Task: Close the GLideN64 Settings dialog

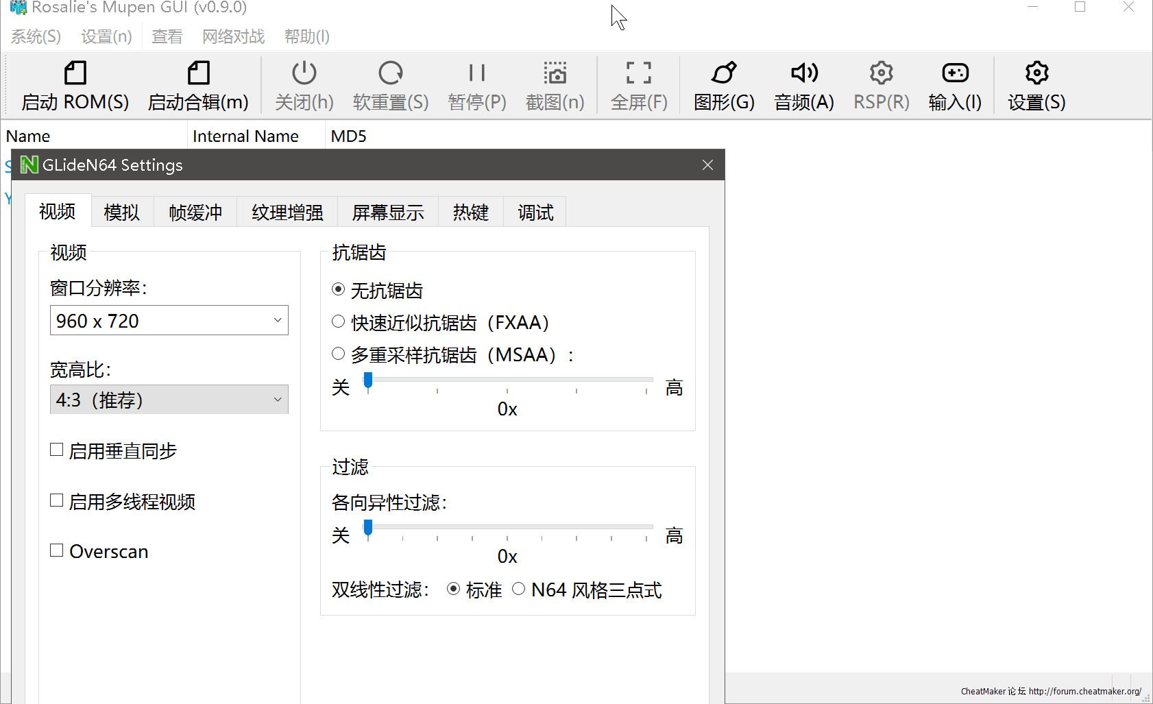Action: tap(708, 165)
